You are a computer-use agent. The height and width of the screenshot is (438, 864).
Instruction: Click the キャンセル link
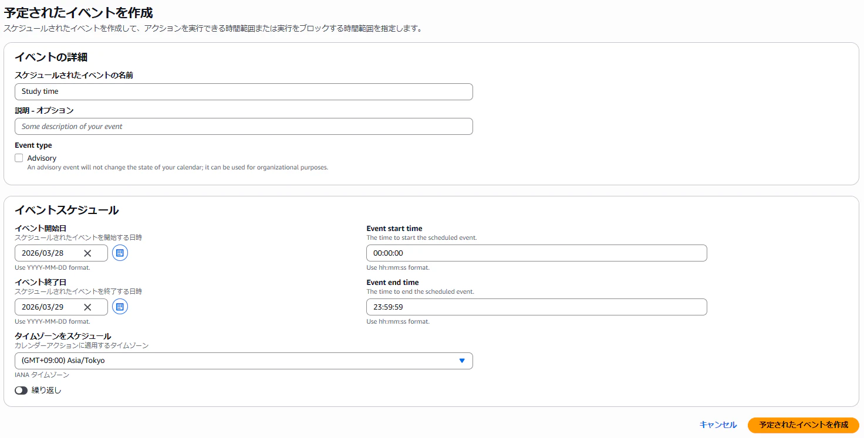[x=718, y=425]
